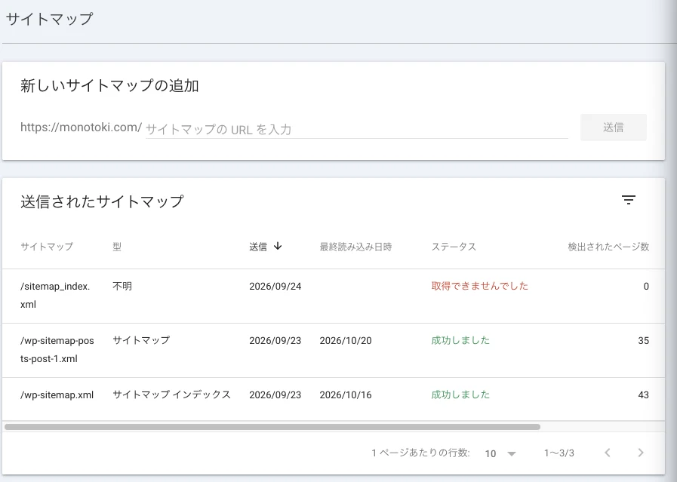
Task: Go to next page of sitemap table
Action: [x=641, y=453]
